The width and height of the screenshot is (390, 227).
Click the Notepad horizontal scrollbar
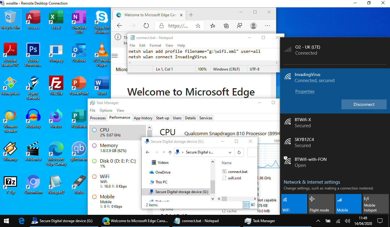pyautogui.click(x=203, y=63)
